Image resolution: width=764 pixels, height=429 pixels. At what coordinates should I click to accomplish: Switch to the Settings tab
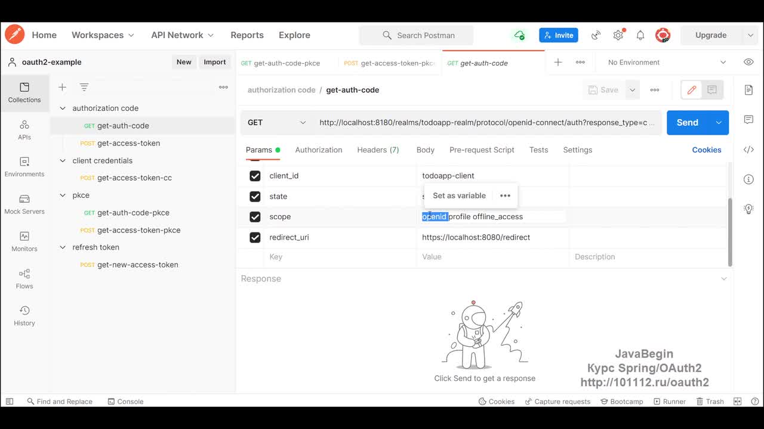578,150
